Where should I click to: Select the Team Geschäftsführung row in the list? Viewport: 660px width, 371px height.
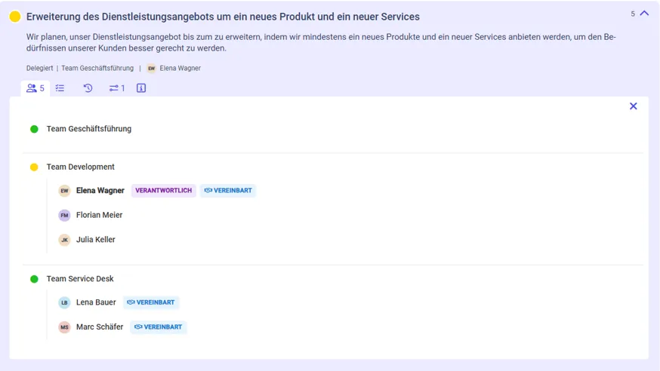pos(332,129)
